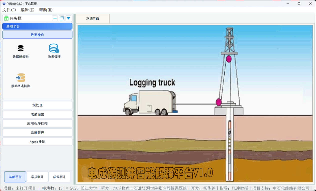Switch to 常规测井 mode

(x=37, y=177)
